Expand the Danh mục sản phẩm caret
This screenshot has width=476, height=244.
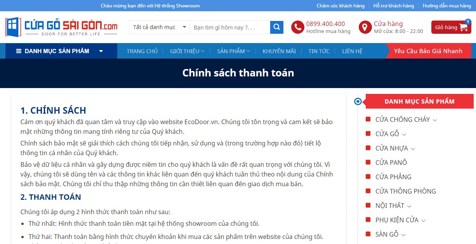pos(101,51)
